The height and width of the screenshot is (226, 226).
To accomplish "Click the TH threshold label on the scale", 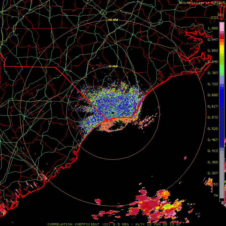I will click(x=216, y=196).
